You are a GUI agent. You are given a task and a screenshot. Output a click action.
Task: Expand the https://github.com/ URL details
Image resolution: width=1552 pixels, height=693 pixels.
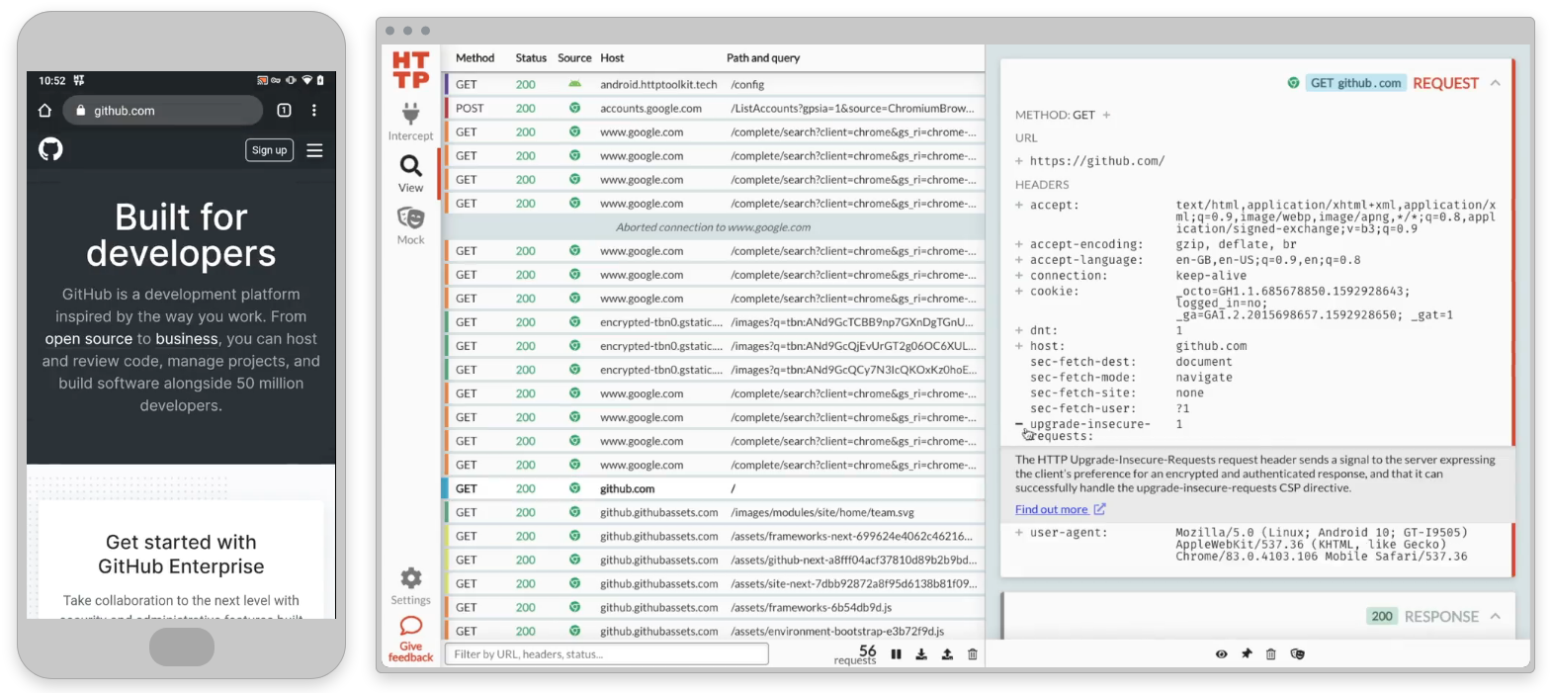coord(1019,160)
